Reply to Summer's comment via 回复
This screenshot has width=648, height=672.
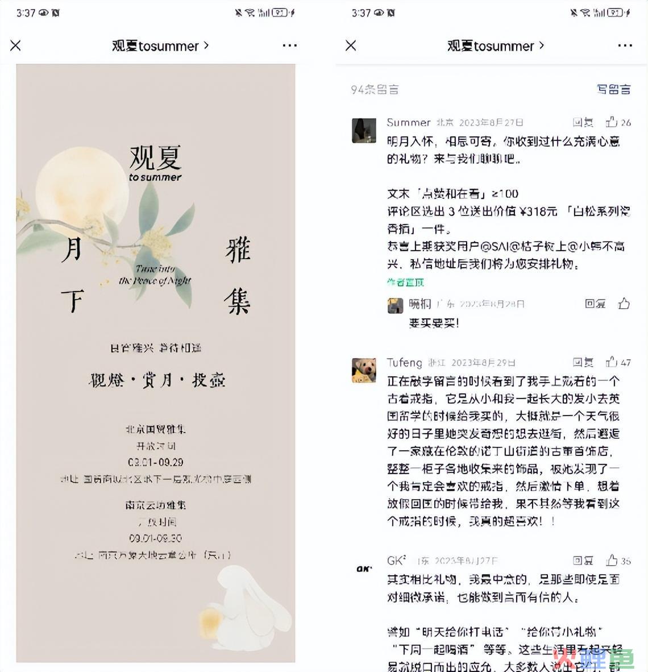click(583, 123)
